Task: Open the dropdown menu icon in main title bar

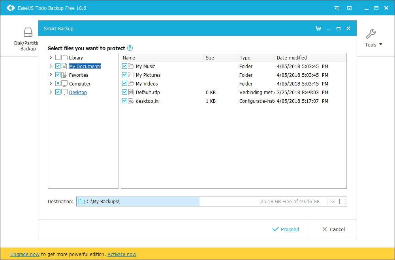Action: point(350,8)
